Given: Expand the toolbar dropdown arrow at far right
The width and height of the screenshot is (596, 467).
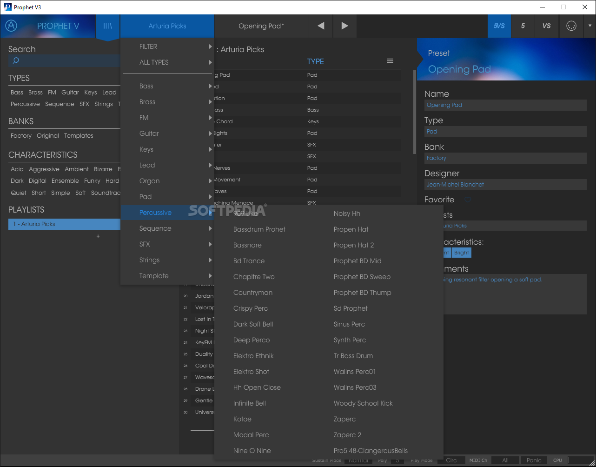Looking at the screenshot, I should click(589, 26).
